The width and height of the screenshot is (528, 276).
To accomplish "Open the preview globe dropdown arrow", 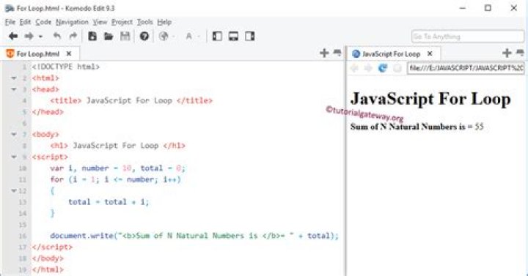I will [x=174, y=37].
